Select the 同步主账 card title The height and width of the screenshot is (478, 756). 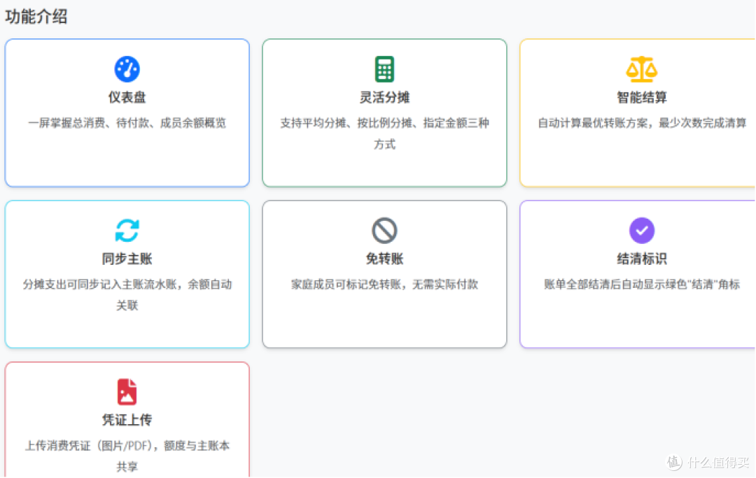click(127, 259)
